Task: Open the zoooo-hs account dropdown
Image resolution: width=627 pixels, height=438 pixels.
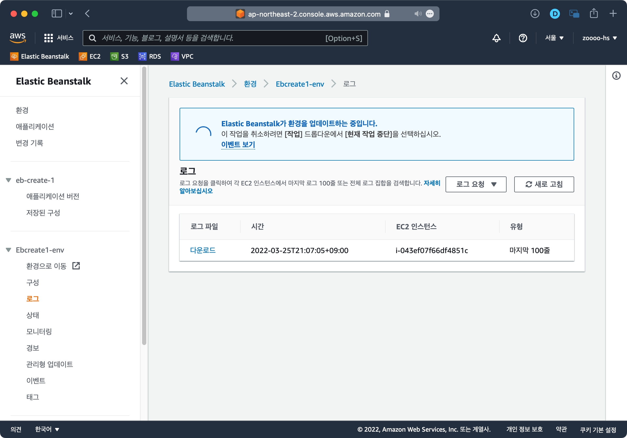Action: point(600,38)
